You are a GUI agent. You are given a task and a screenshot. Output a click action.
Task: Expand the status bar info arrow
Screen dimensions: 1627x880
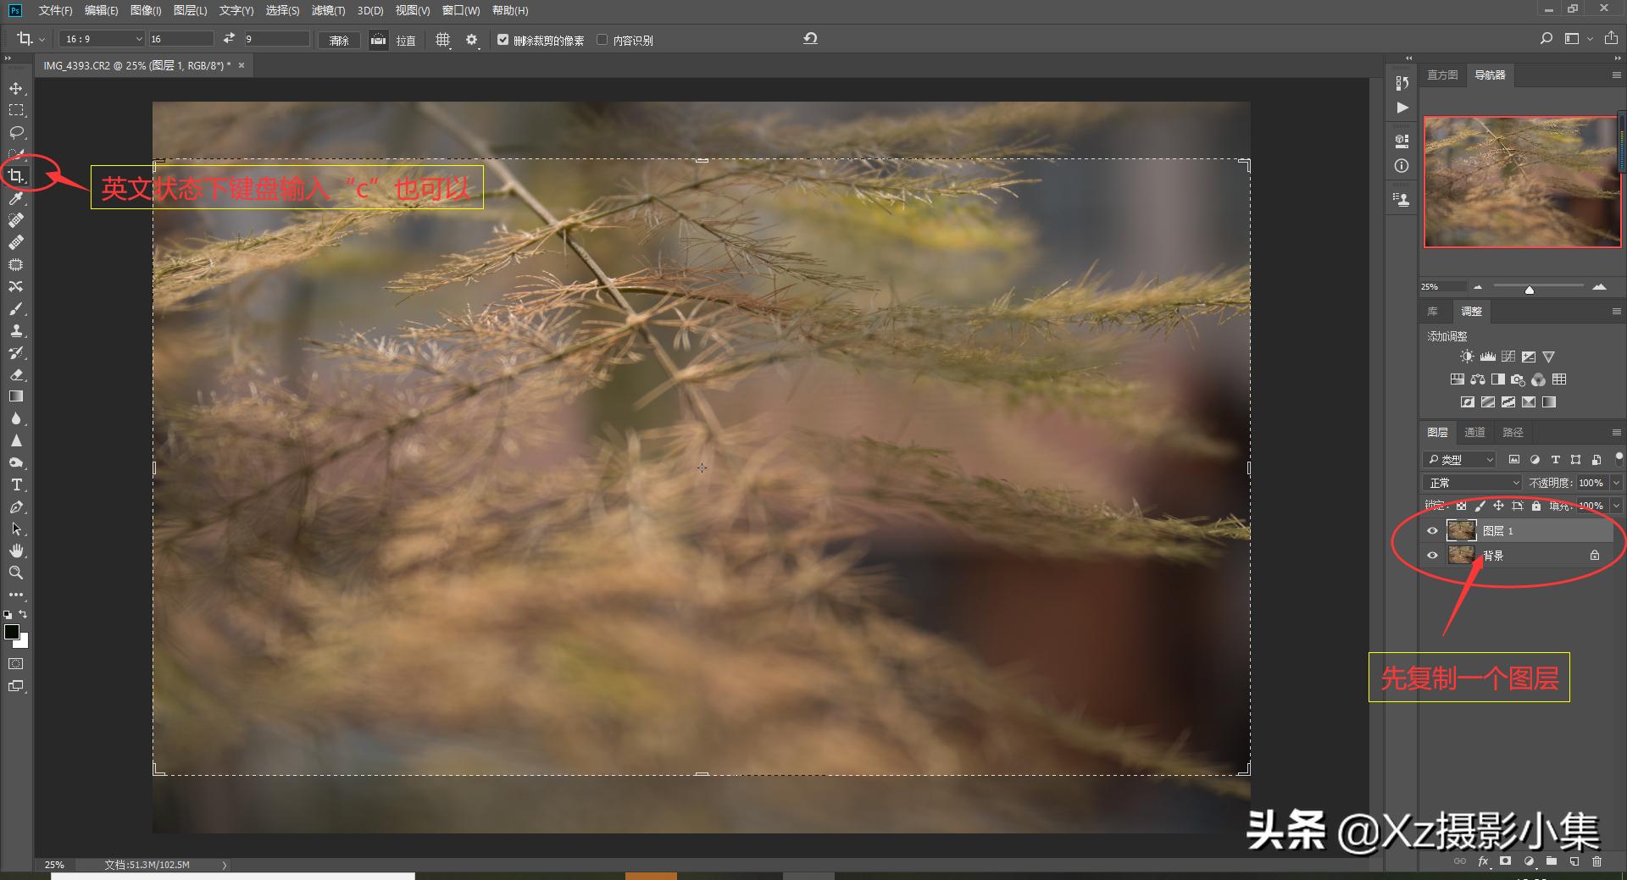coord(225,865)
